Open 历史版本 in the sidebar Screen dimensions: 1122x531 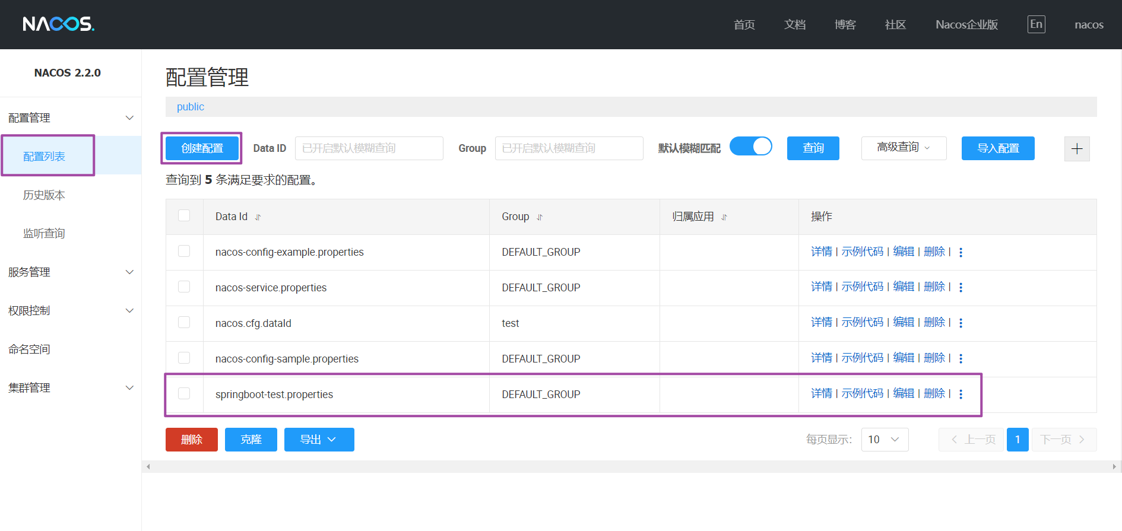pyautogui.click(x=44, y=195)
